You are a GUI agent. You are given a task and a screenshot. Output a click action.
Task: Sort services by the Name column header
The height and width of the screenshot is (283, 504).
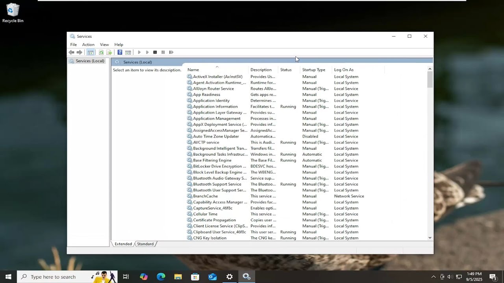(x=217, y=70)
